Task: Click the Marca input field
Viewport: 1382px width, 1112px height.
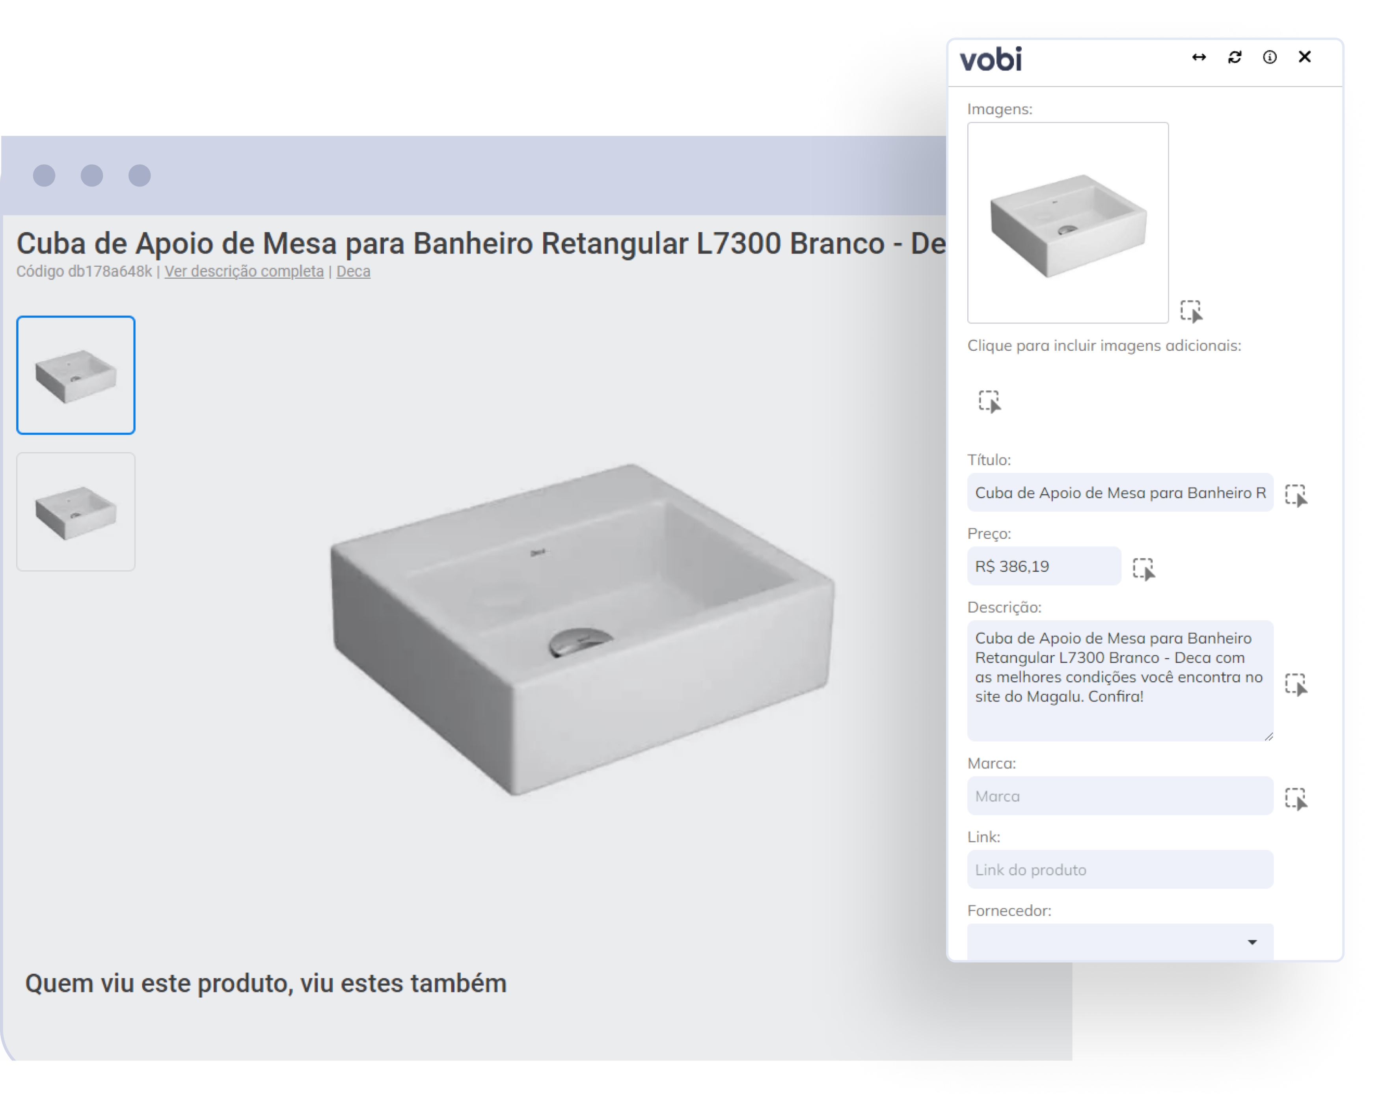Action: click(1120, 796)
